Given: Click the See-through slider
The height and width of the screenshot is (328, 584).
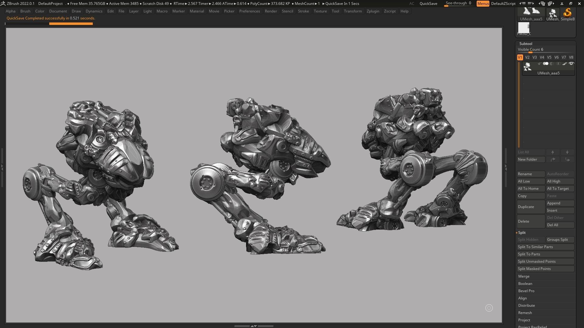Looking at the screenshot, I should click(458, 4).
